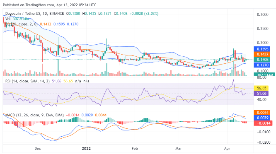Click the red -0.0014 MACD axis label
This screenshot has width=276, height=154.
point(263,123)
